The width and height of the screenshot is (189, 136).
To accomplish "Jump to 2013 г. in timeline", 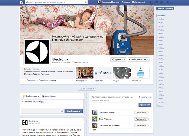I will click(161, 19).
